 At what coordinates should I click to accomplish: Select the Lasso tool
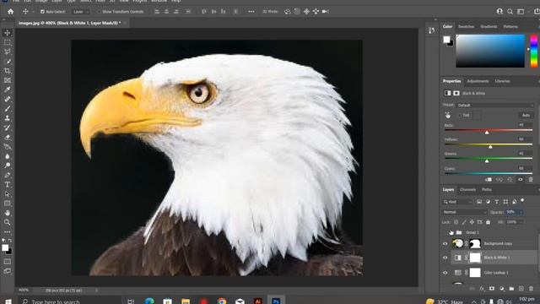pos(8,52)
